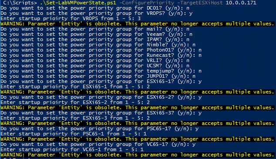Viewport: 276px width, 159px height.
Task: Click the DC01 prompt line
Action: click(x=95, y=8)
